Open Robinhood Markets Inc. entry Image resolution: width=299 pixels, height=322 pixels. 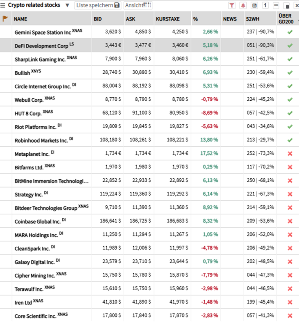pos(41,141)
